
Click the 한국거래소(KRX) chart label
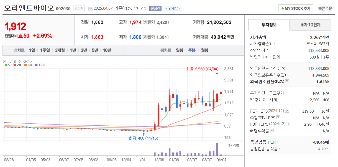[x=17, y=61]
